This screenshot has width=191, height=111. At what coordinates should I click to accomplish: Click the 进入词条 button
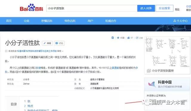pos(146,8)
